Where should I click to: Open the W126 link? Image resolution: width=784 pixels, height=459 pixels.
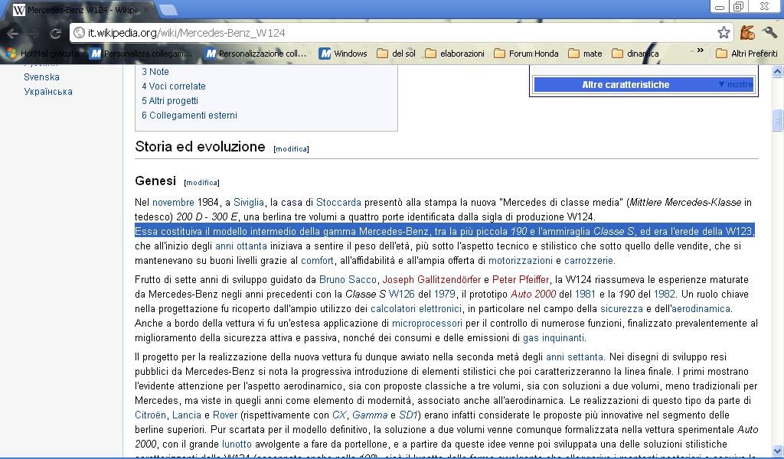click(401, 294)
